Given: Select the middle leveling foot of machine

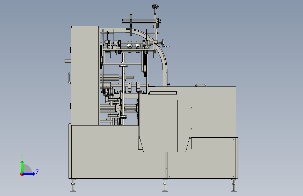Looking at the screenshot, I should tap(165, 185).
